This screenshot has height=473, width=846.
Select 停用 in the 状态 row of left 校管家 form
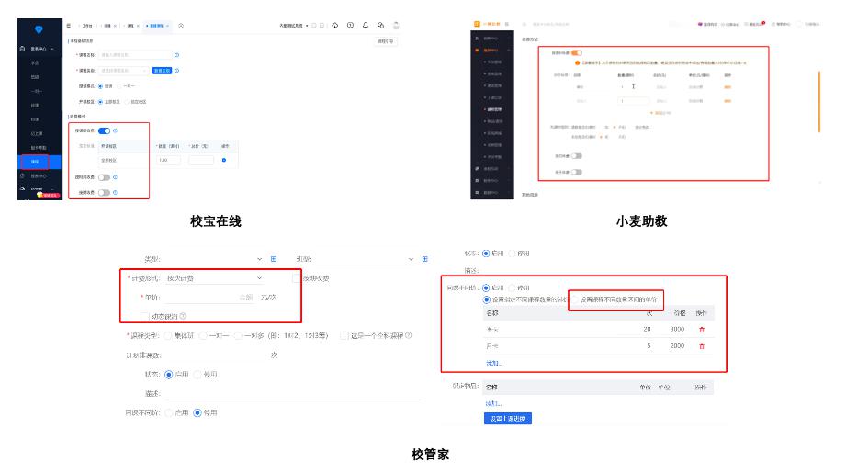pyautogui.click(x=197, y=375)
